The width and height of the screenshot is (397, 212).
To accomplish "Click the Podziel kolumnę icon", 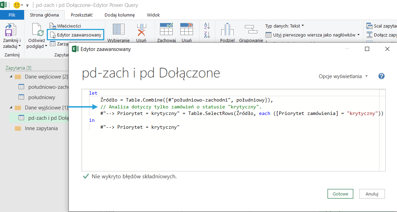I will 227,30.
